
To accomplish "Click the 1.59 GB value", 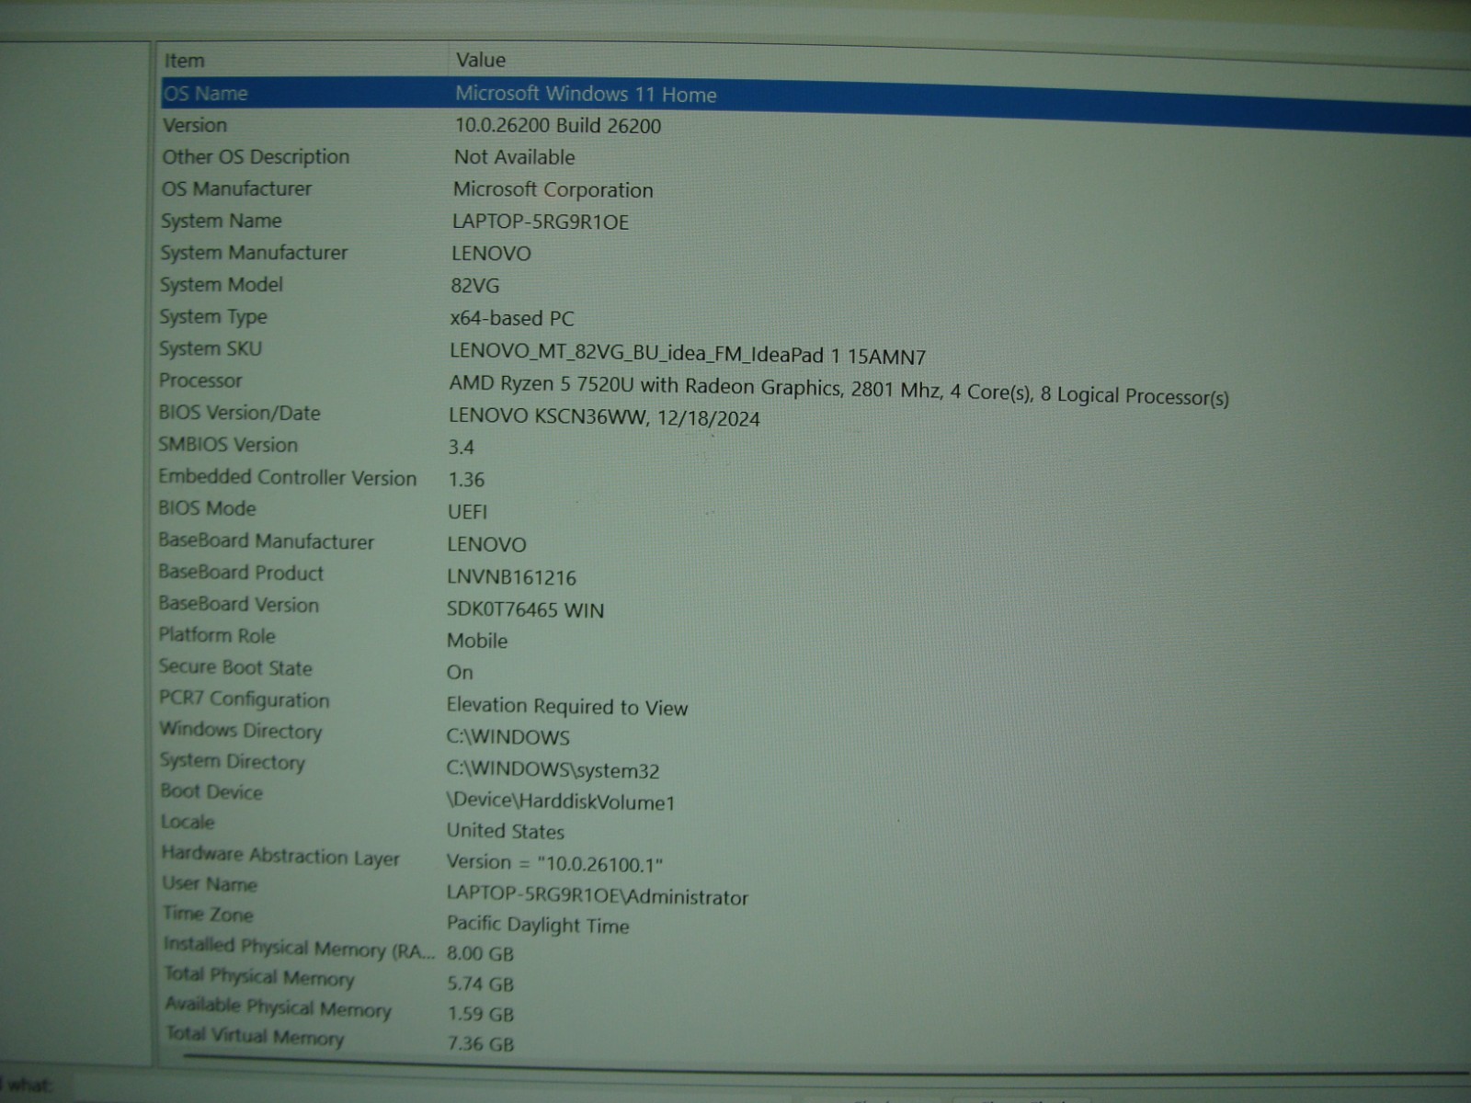I will [x=481, y=1015].
